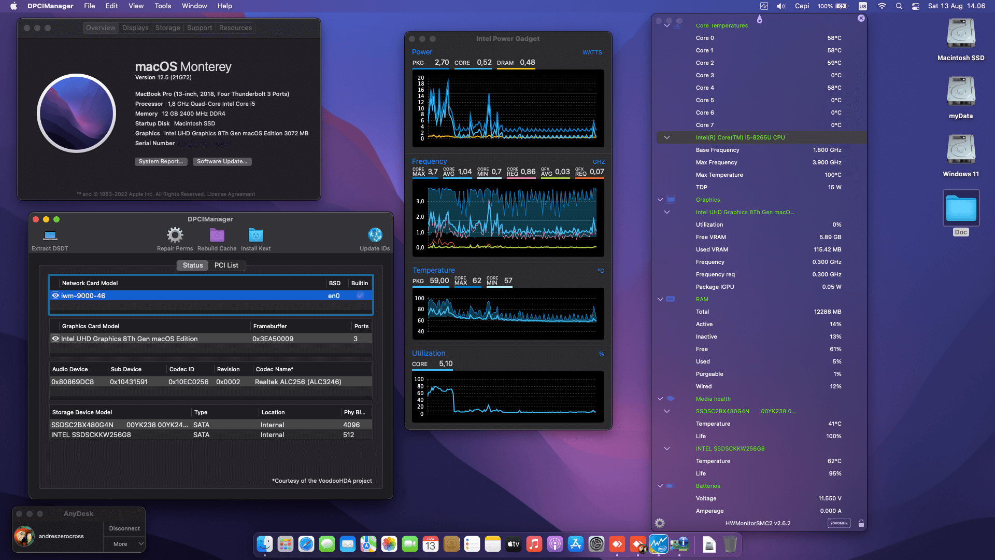Click the Install Kext icon

tap(255, 235)
